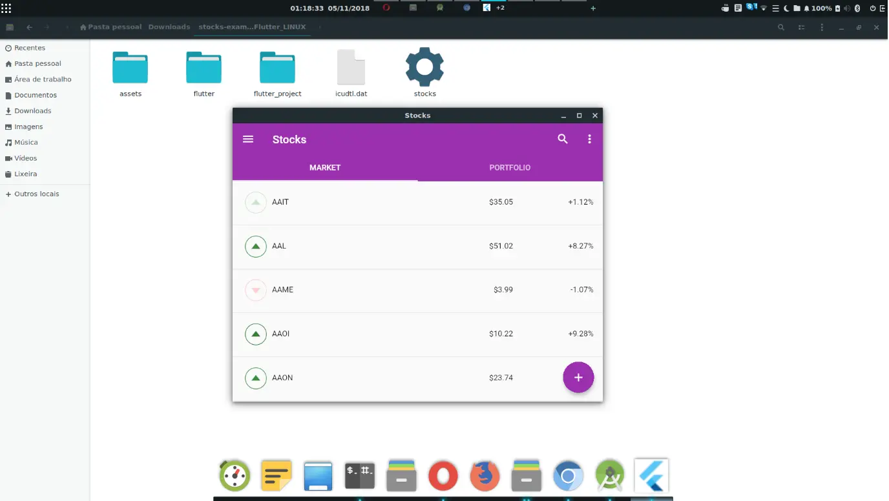Tap the red down arrow next to AAME
The width and height of the screenshot is (889, 501).
pyautogui.click(x=255, y=290)
